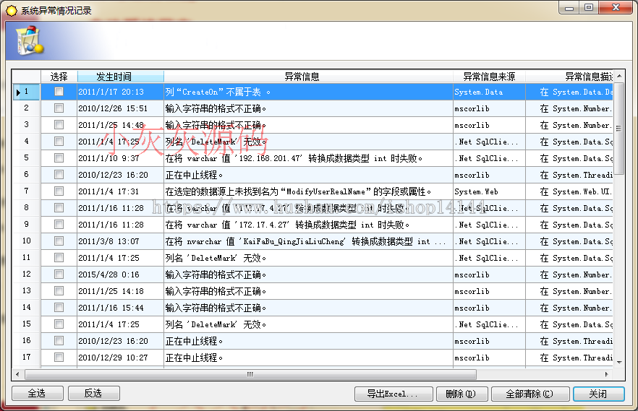Image resolution: width=638 pixels, height=411 pixels.
Task: Click the time cell '2011/1/25 14:18'
Action: [120, 291]
